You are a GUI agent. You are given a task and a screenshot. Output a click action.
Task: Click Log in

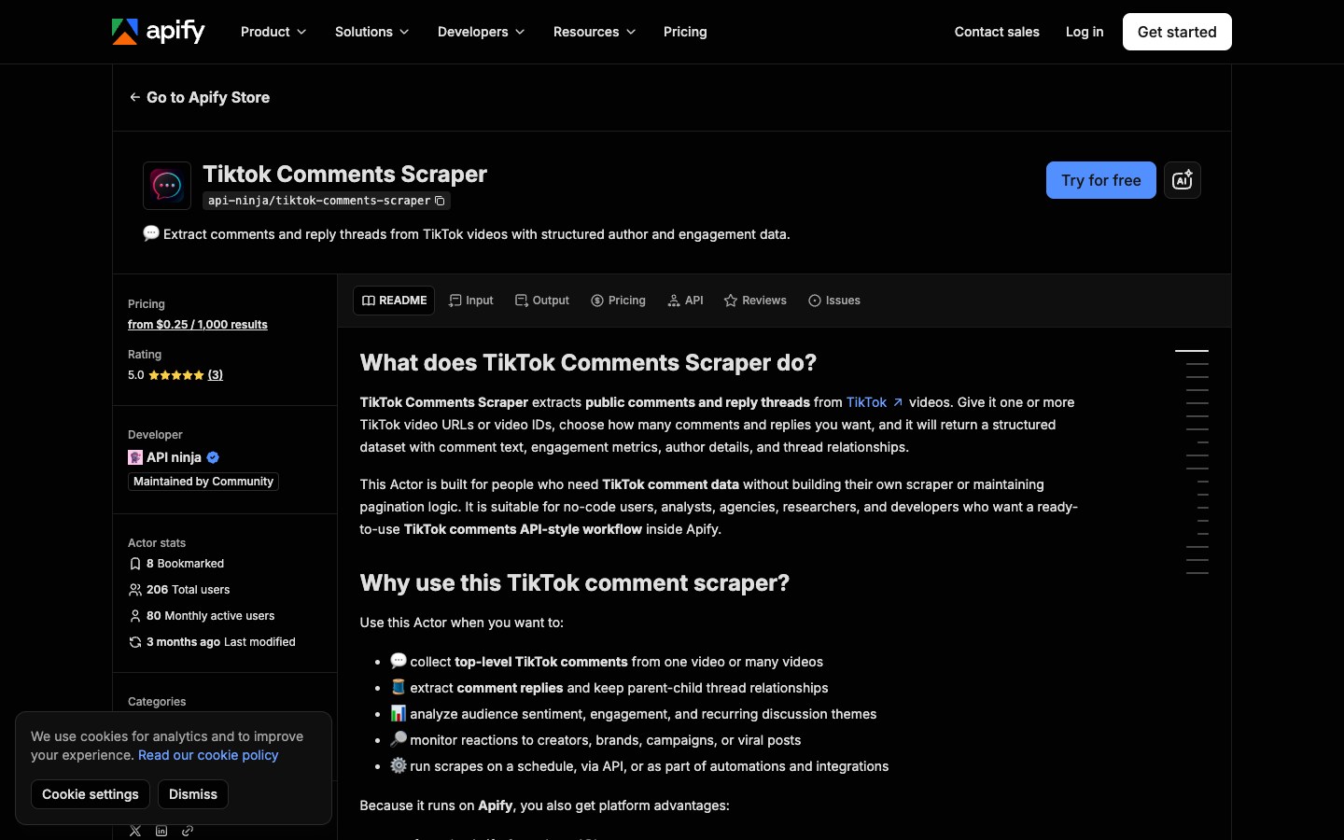[1085, 32]
